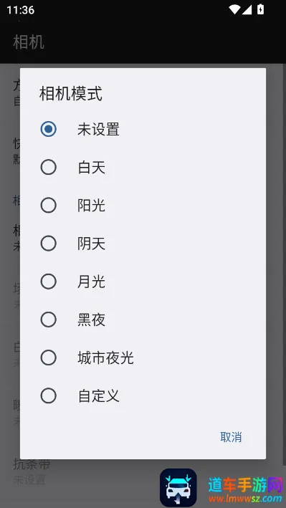The width and height of the screenshot is (286, 508).
Task: Select the 月光 radio button
Action: click(48, 282)
